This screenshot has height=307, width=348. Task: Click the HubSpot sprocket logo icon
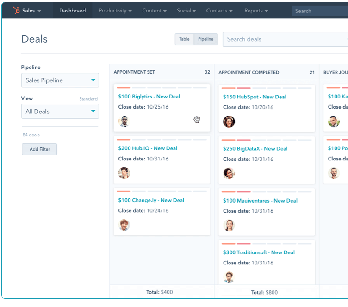[x=16, y=11]
